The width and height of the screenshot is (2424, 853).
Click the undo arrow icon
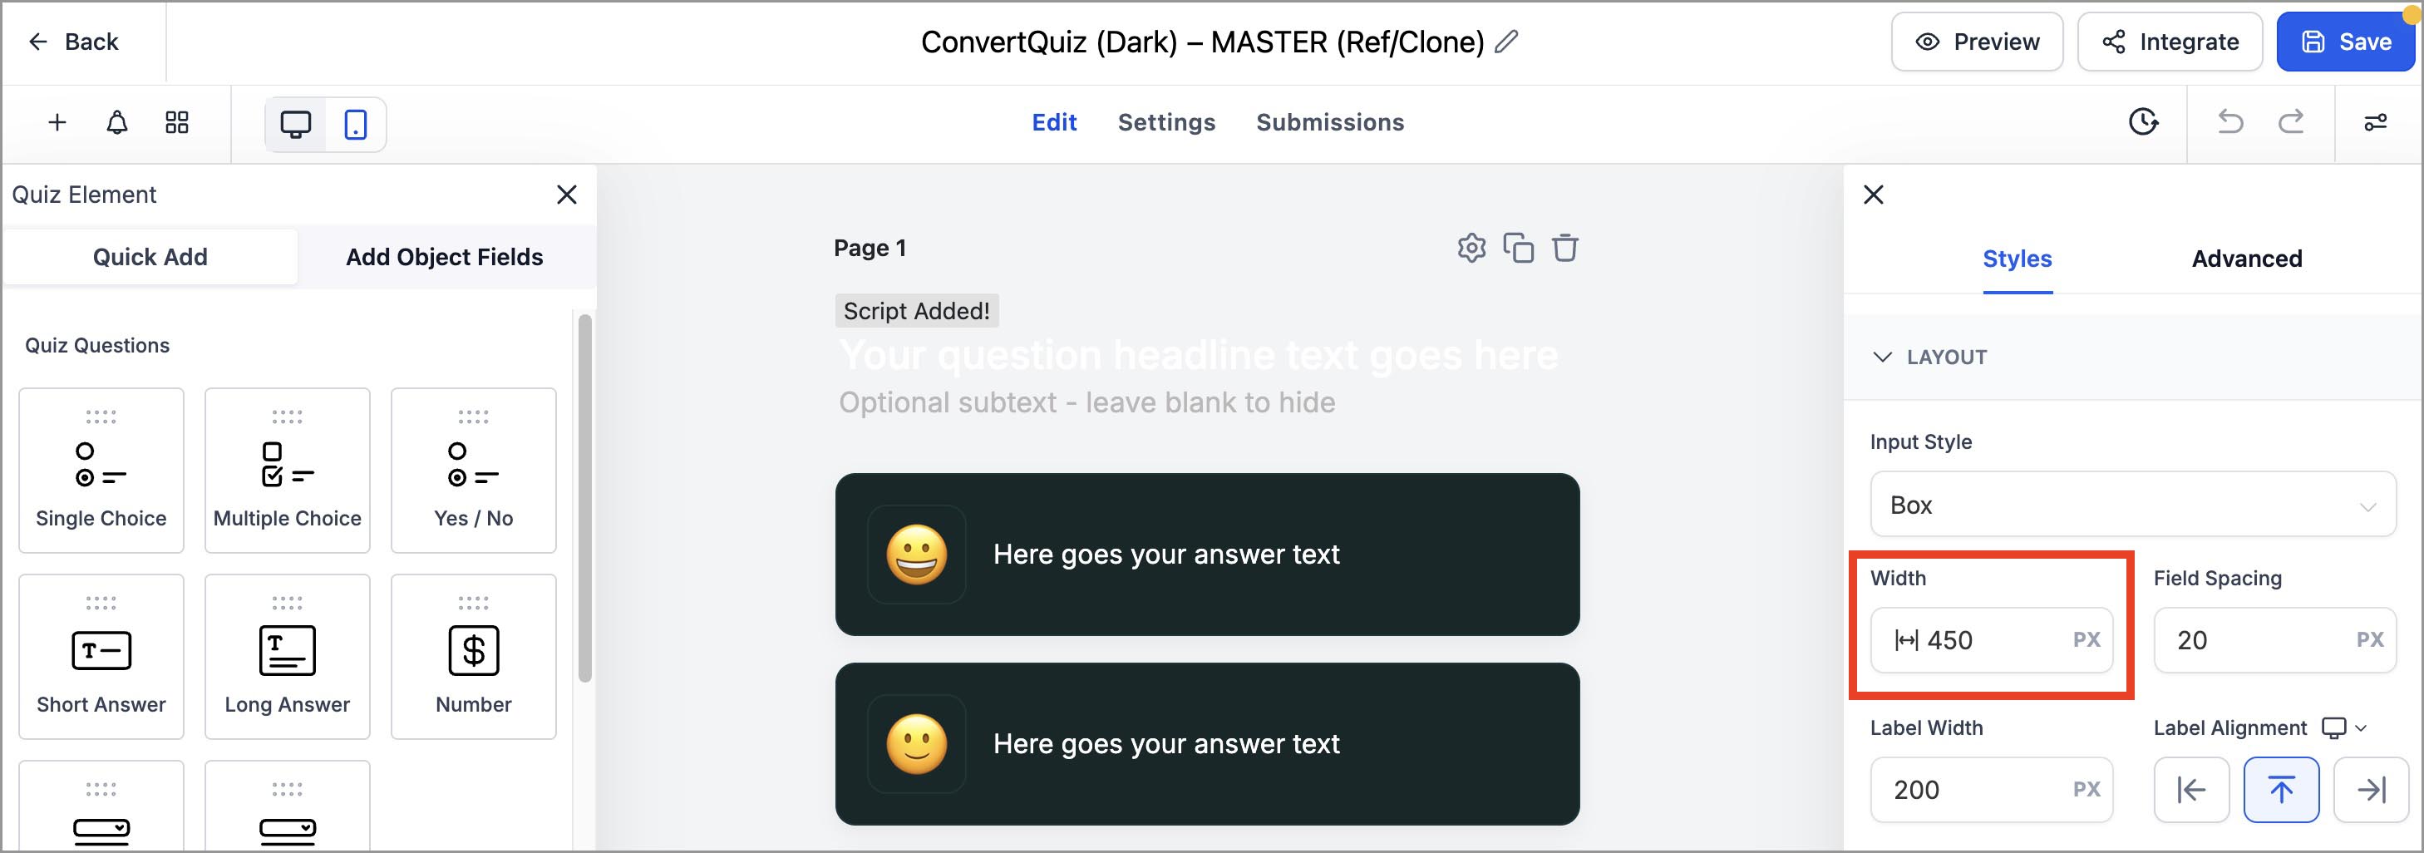click(x=2230, y=122)
